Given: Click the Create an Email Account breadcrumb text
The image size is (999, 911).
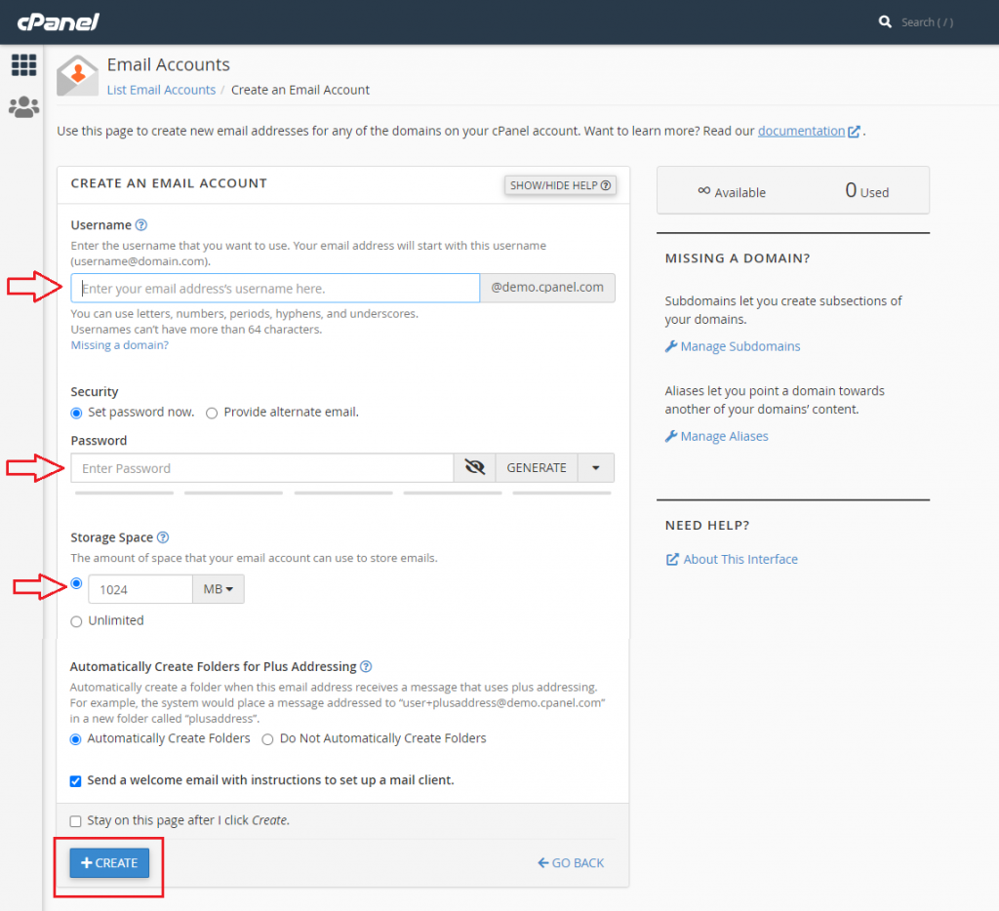Looking at the screenshot, I should 300,90.
